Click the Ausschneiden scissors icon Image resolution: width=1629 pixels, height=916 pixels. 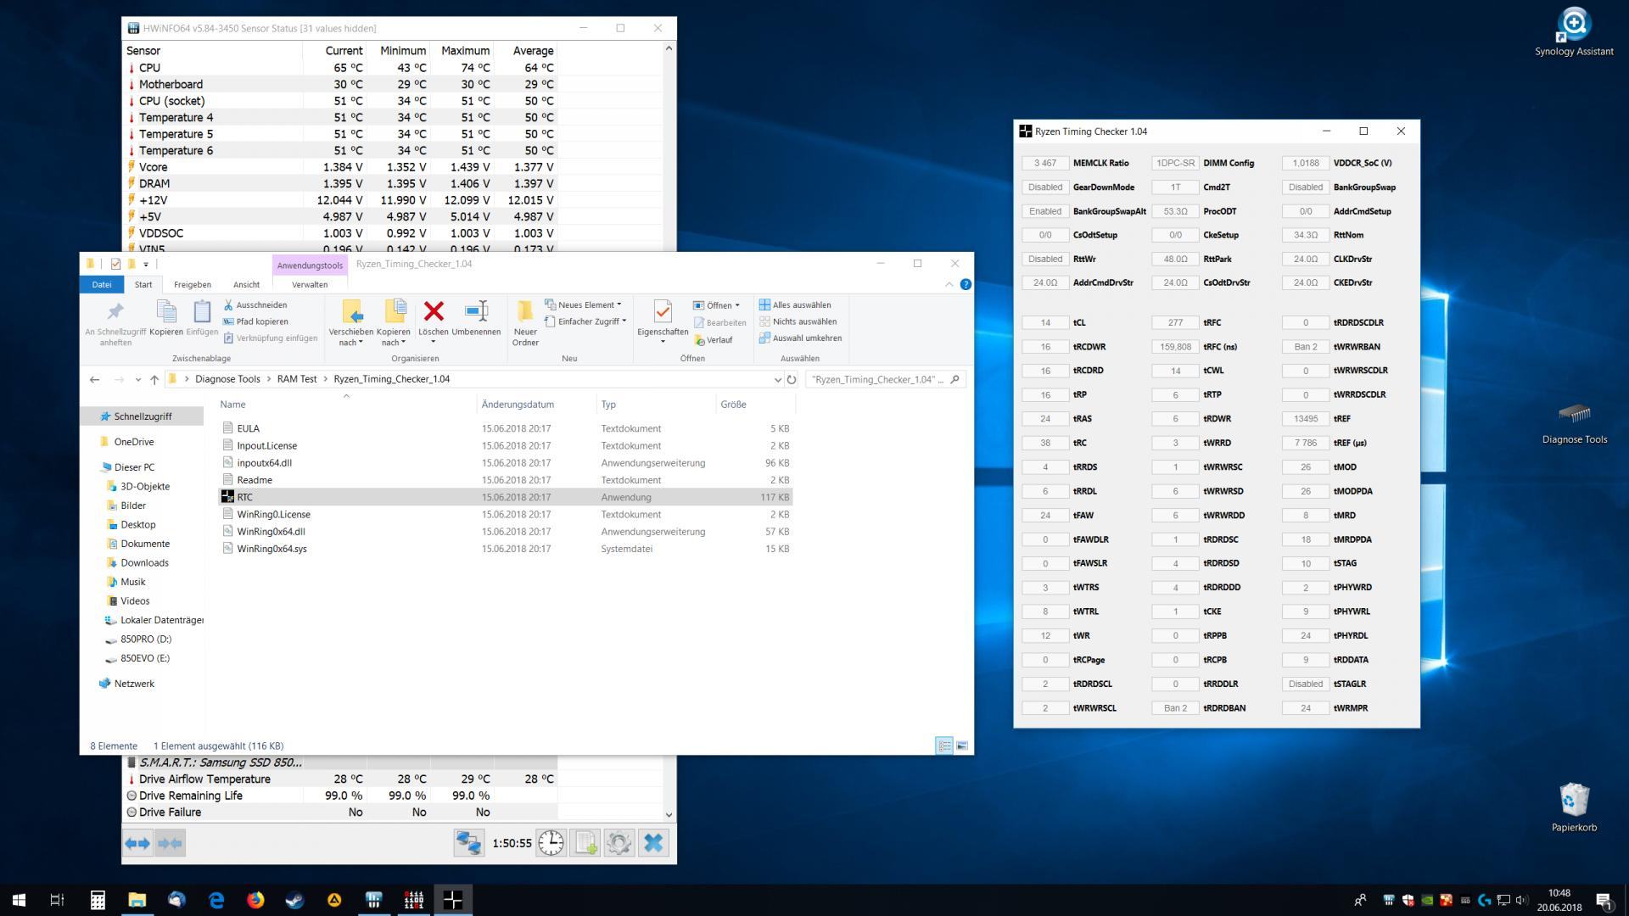click(x=228, y=305)
